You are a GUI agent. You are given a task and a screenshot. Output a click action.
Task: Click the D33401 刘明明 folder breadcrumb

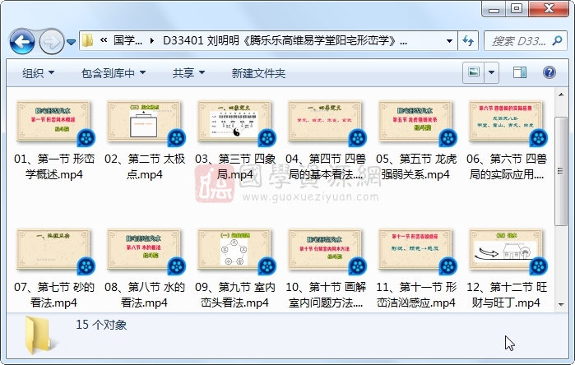[x=285, y=40]
